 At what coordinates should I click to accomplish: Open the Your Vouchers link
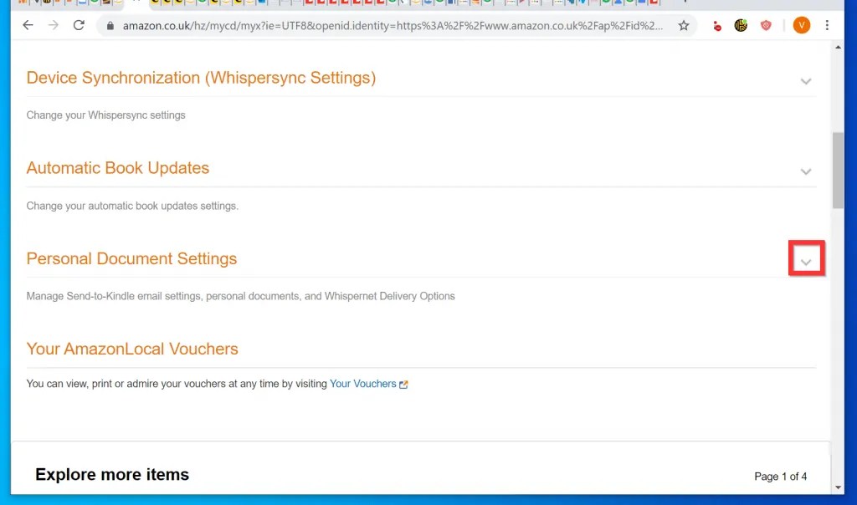[363, 384]
